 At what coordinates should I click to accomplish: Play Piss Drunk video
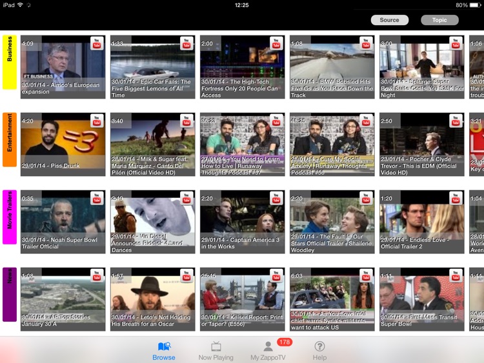pyautogui.click(x=63, y=144)
